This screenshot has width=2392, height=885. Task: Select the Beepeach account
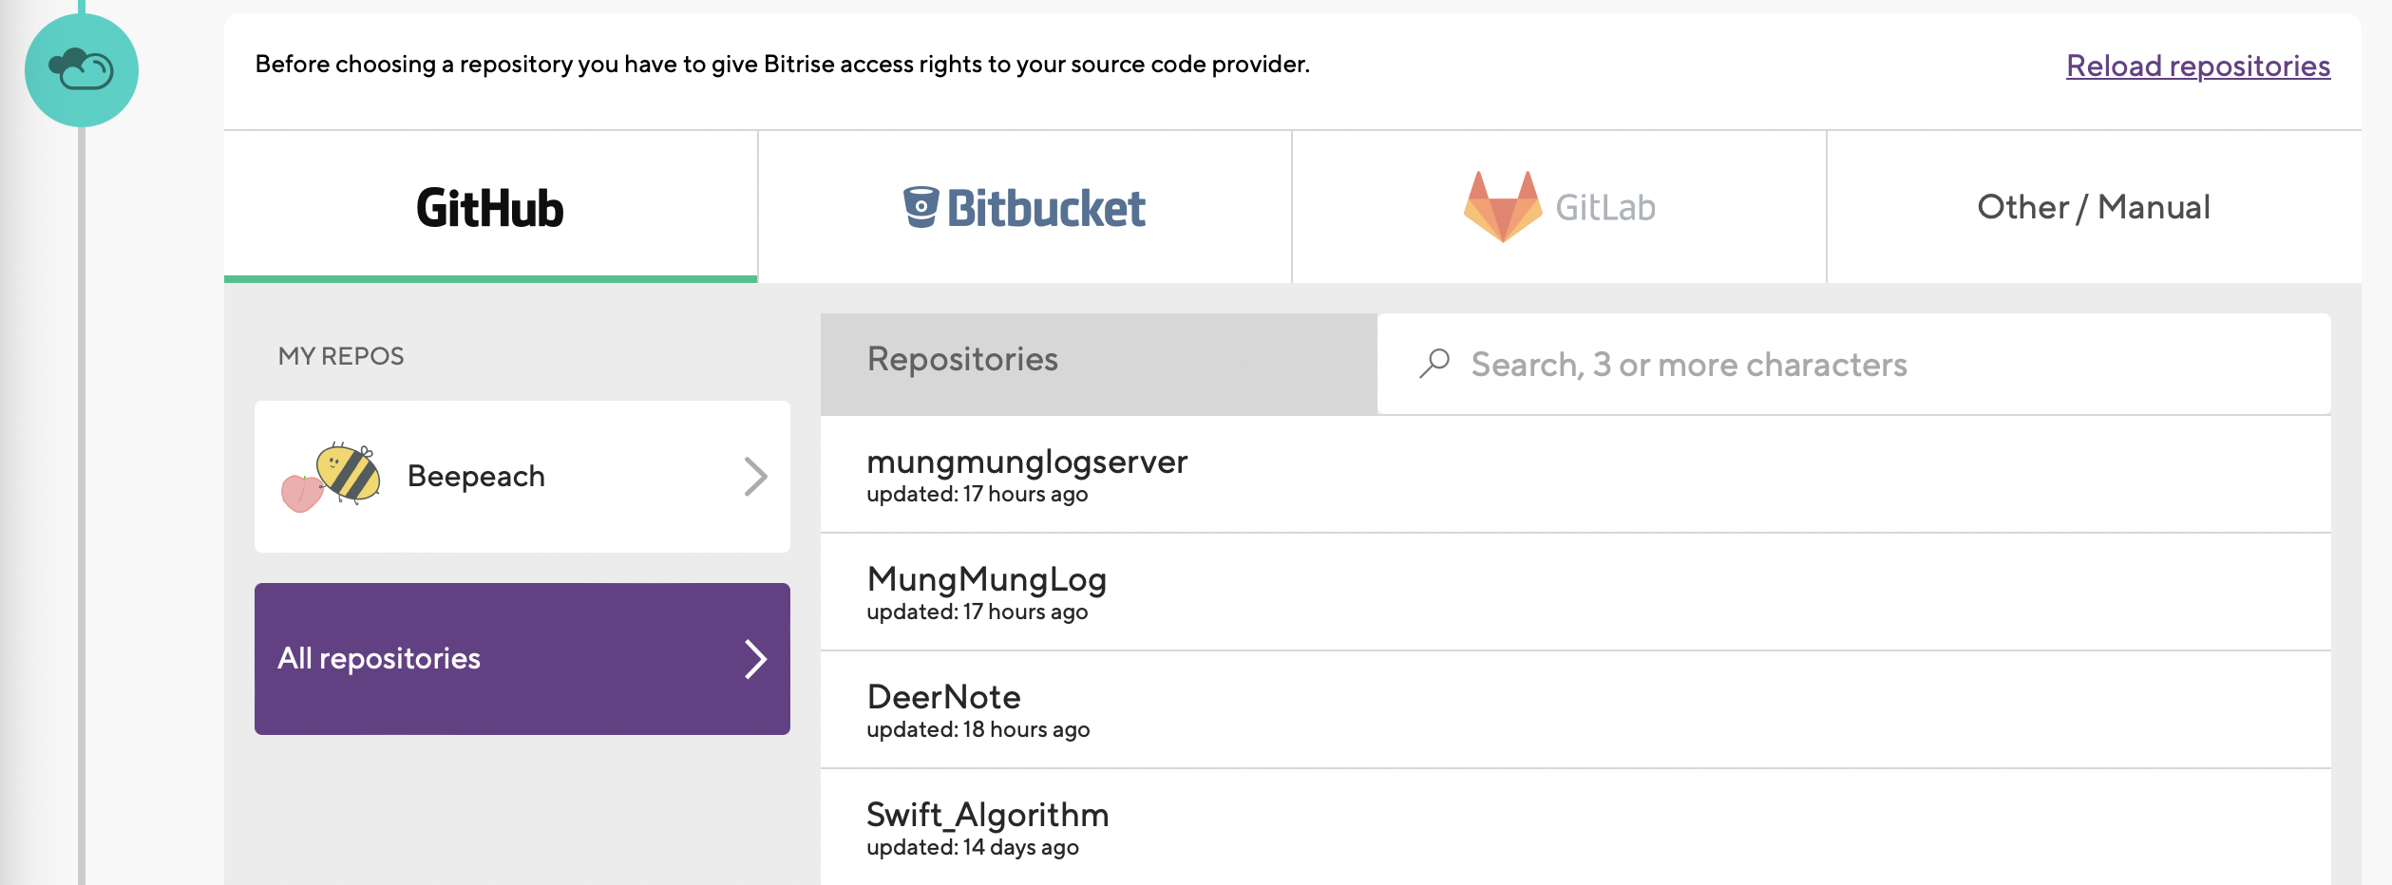[522, 477]
